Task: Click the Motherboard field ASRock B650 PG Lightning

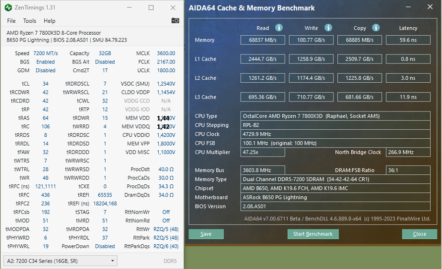Action: [x=335, y=197]
